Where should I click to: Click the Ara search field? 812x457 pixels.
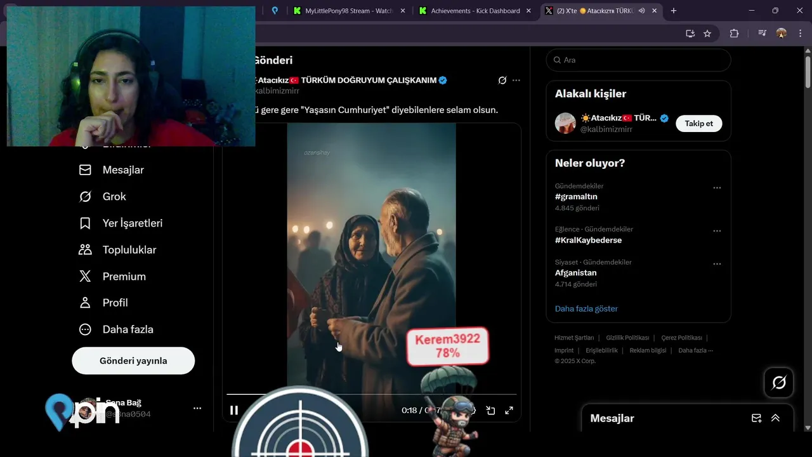click(638, 60)
